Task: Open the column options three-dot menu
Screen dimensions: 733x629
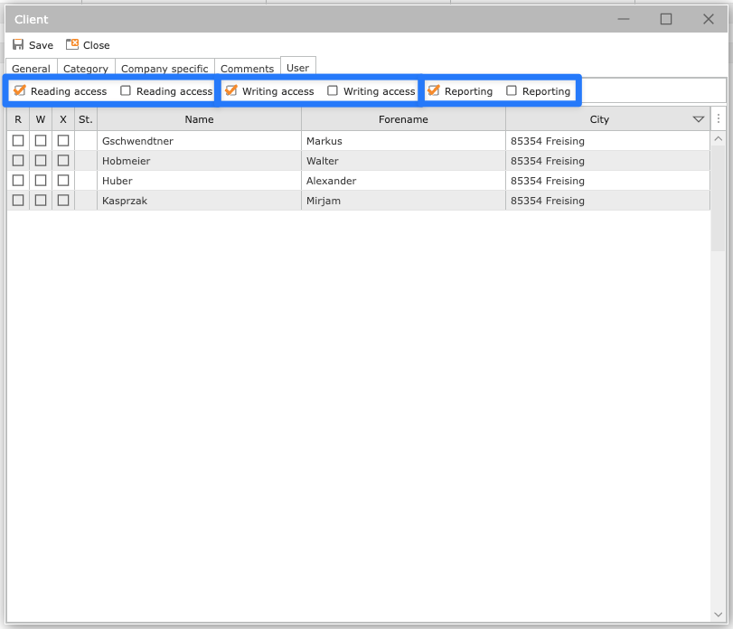Action: pyautogui.click(x=719, y=119)
